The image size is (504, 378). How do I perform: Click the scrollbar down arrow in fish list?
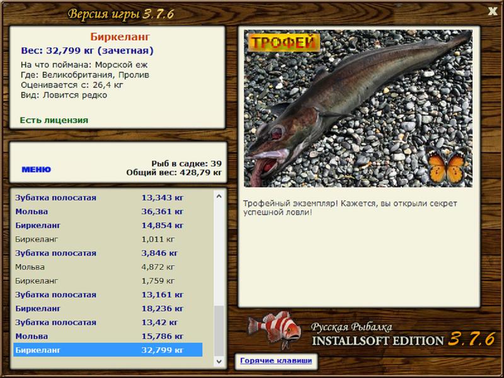point(219,361)
